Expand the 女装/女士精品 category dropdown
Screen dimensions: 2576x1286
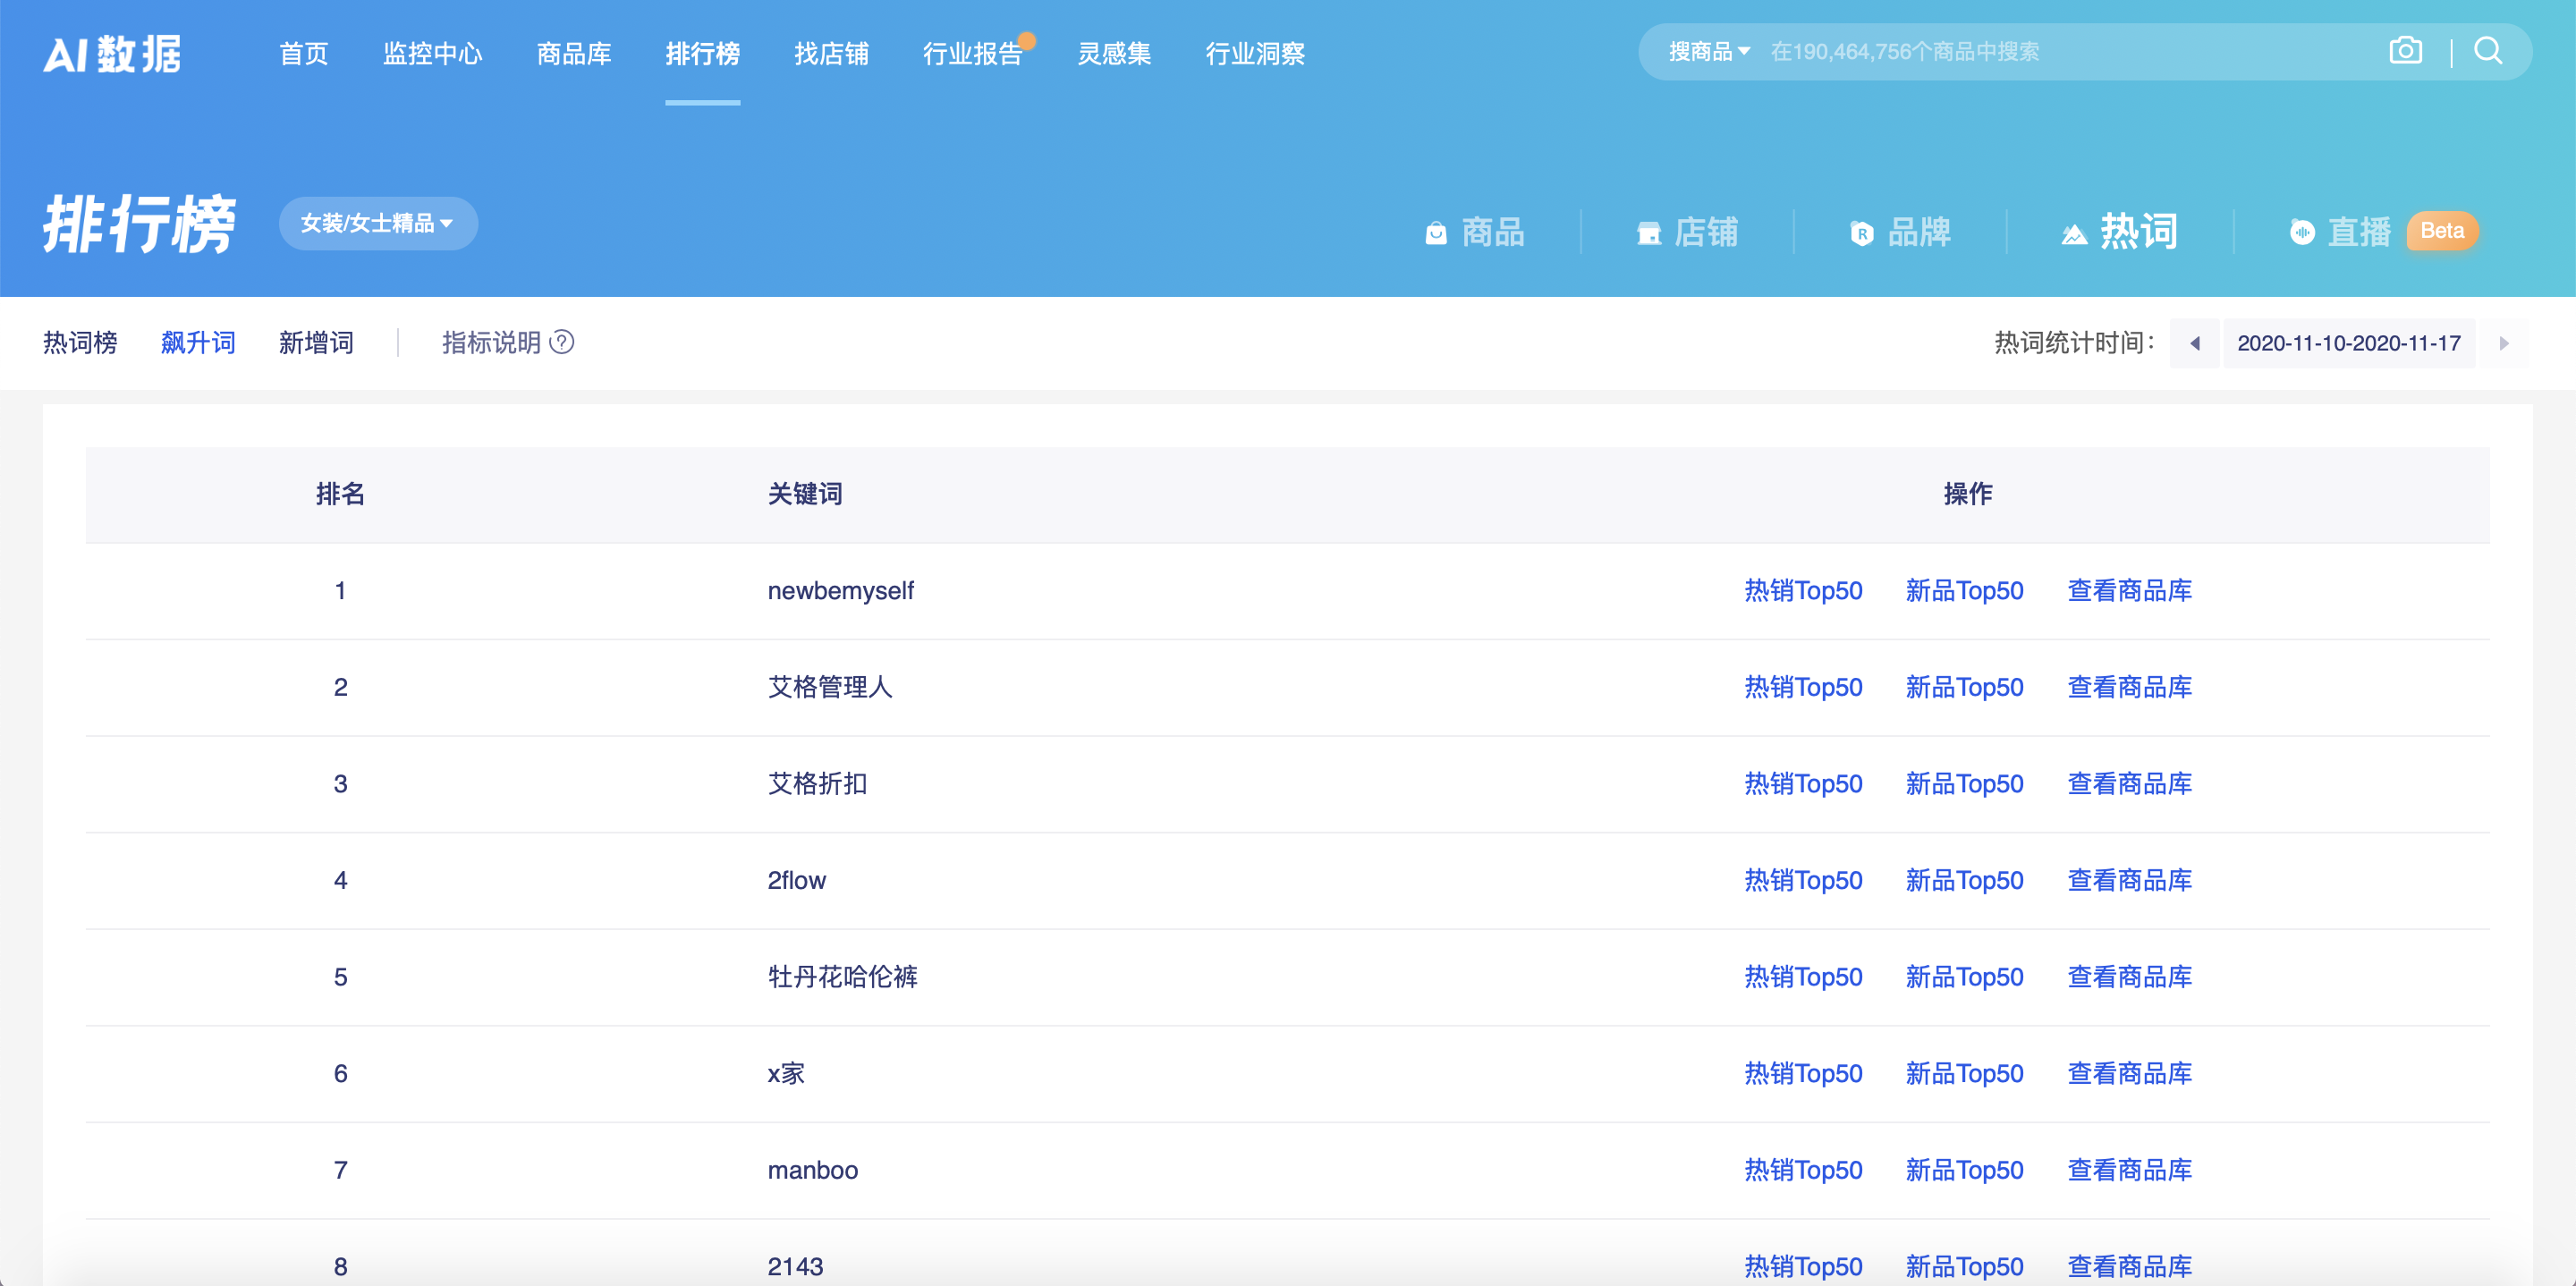tap(377, 224)
